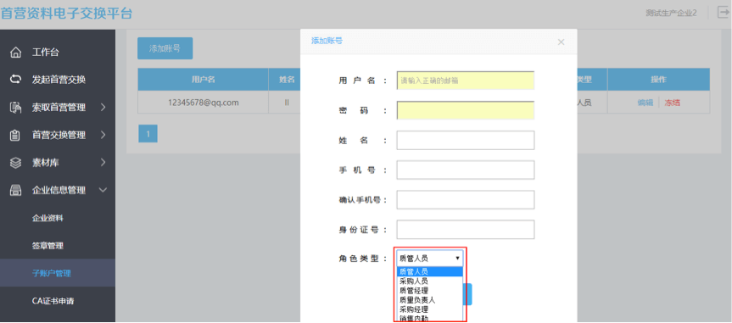Image resolution: width=732 pixels, height=323 pixels.
Task: Open 企业资料 submenu item
Action: click(x=47, y=218)
